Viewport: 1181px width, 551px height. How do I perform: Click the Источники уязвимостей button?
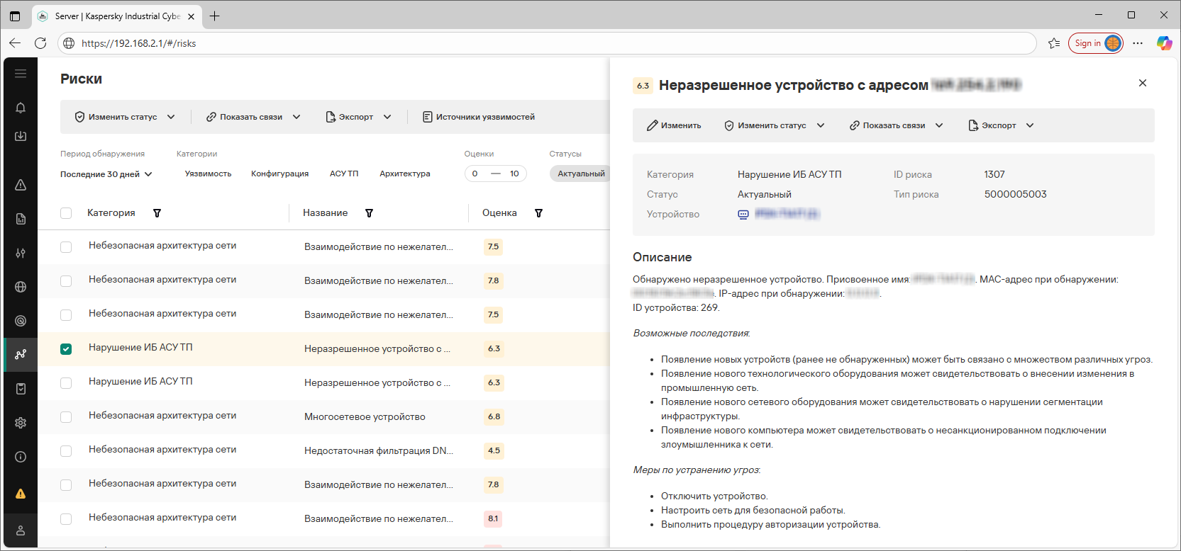(479, 117)
